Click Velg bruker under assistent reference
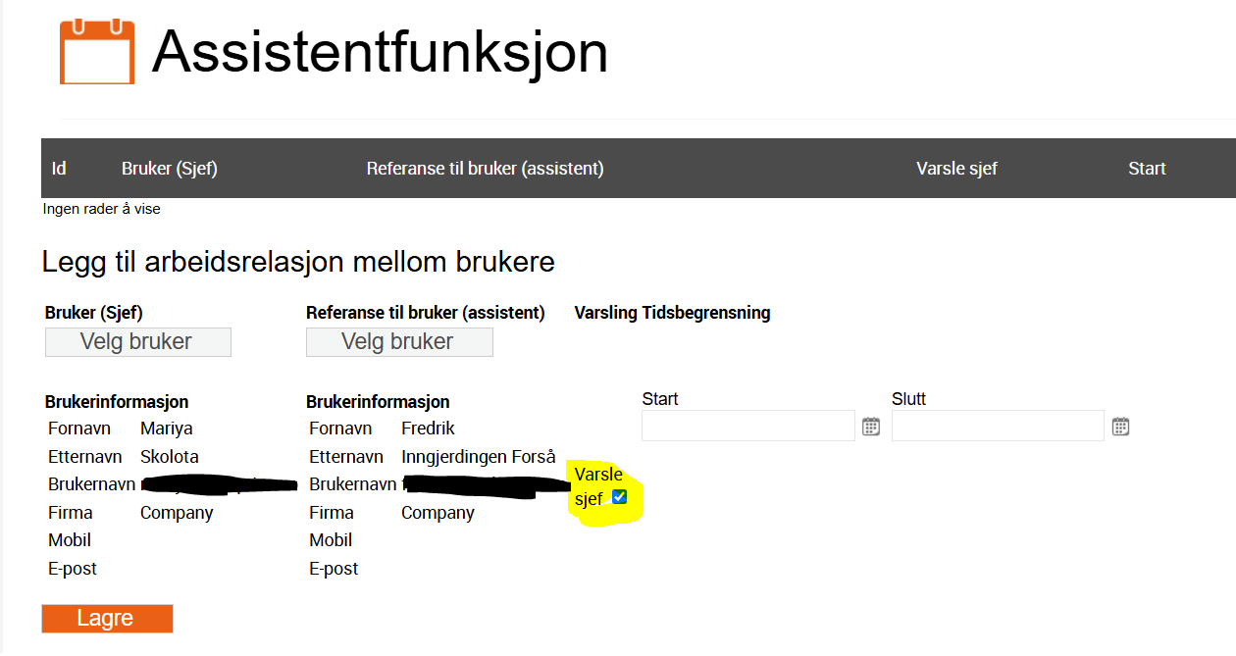Image resolution: width=1236 pixels, height=656 pixels. [398, 342]
